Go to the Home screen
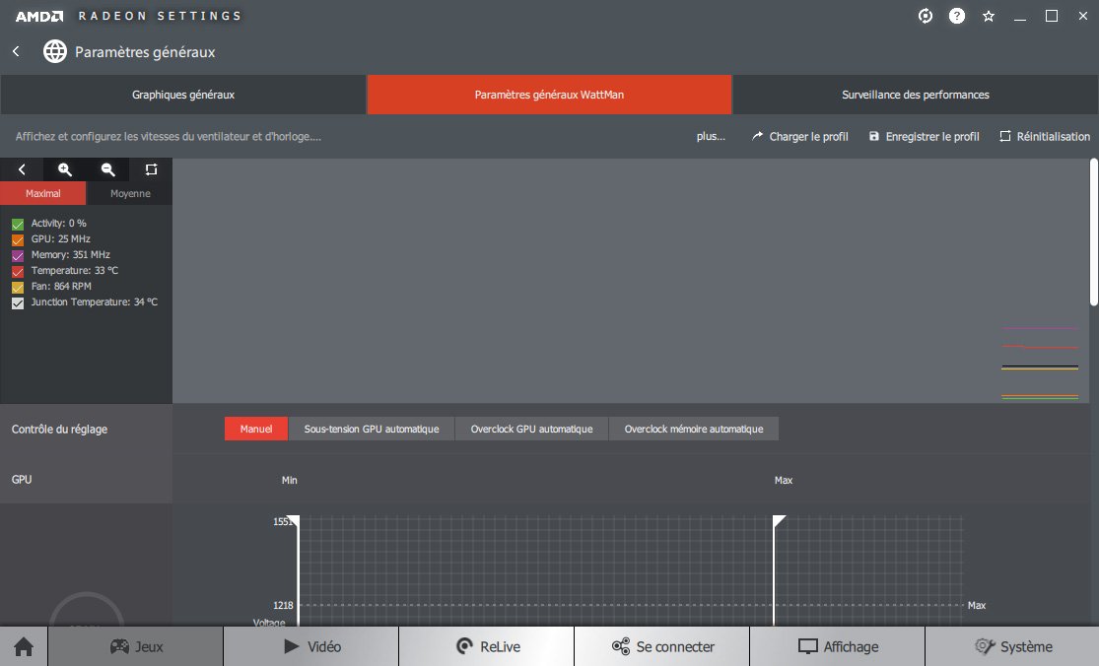 pos(24,646)
